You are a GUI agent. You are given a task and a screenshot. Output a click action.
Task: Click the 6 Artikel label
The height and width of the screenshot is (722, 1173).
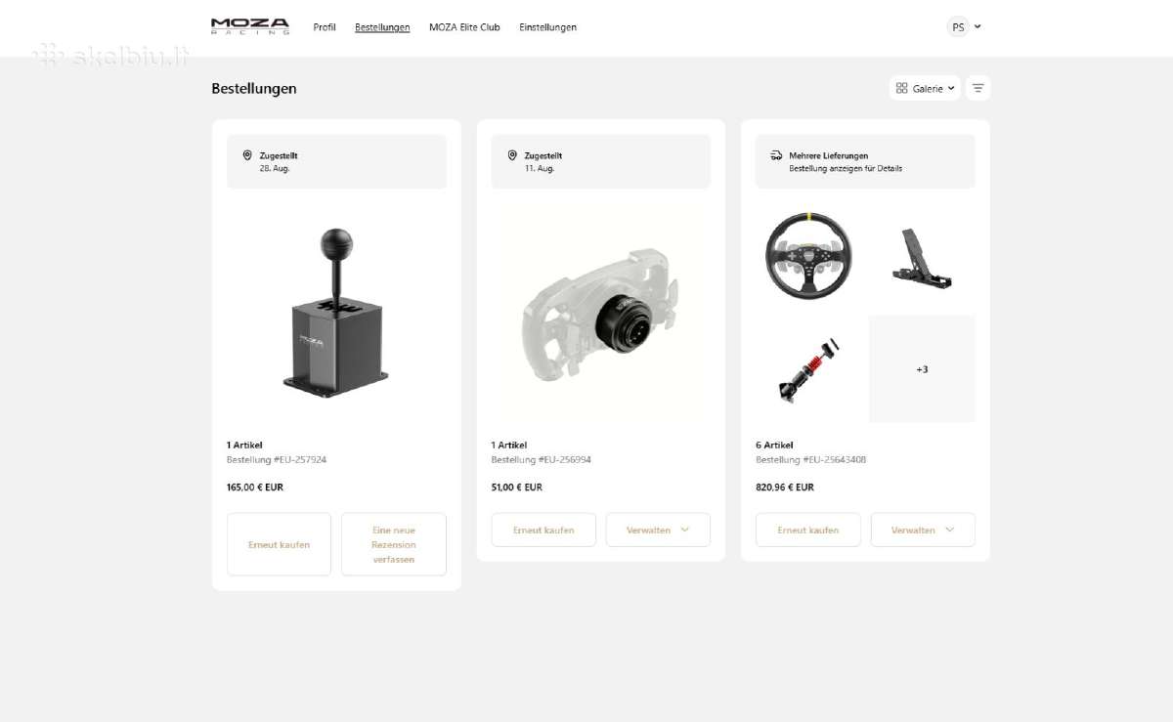pos(774,445)
